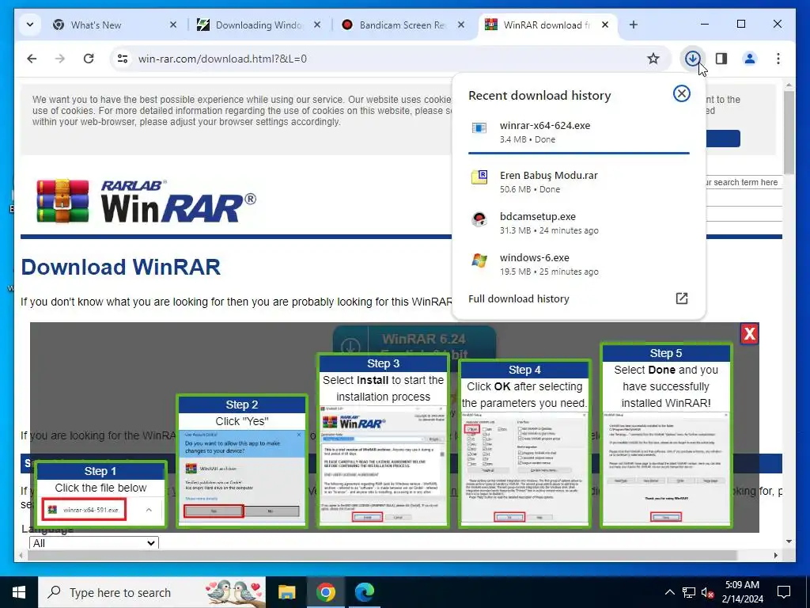810x608 pixels.
Task: Click the website search term field
Action: coord(744,182)
